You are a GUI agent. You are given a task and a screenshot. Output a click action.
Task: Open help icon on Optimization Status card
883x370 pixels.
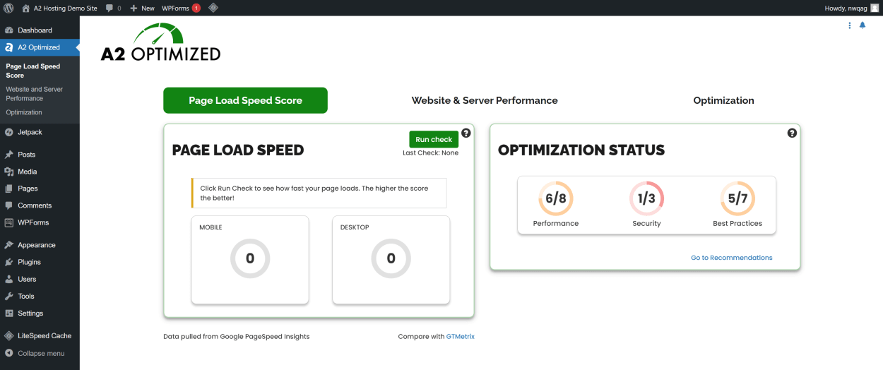point(792,133)
